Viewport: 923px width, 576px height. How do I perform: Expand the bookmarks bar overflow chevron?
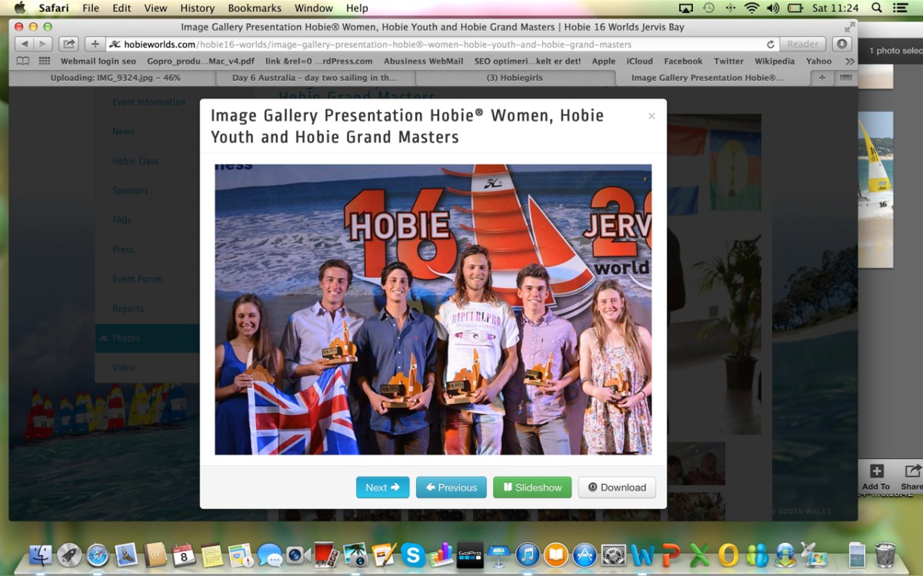click(849, 61)
